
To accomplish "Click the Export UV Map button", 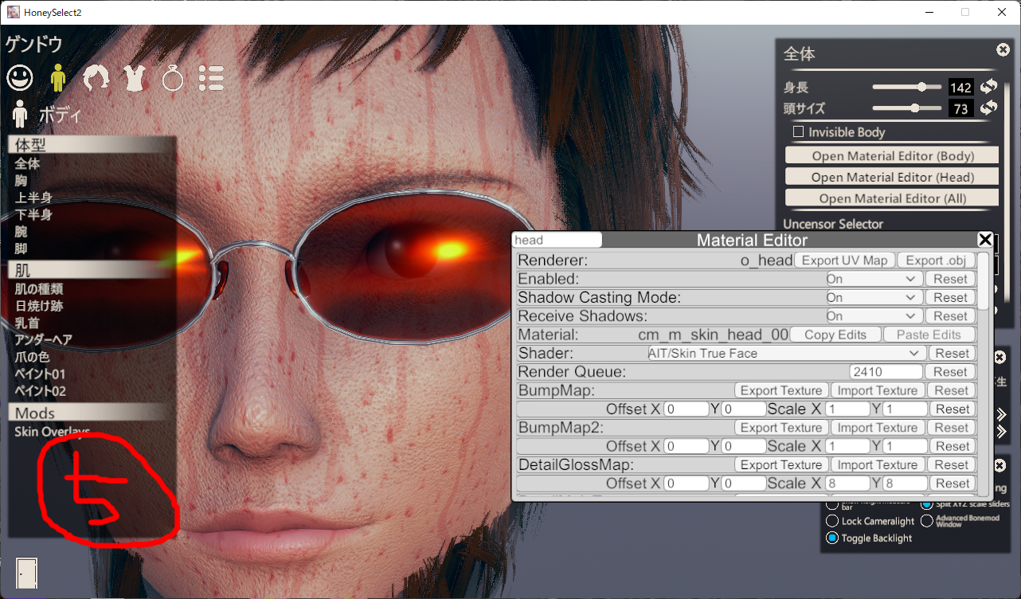I will pyautogui.click(x=844, y=260).
